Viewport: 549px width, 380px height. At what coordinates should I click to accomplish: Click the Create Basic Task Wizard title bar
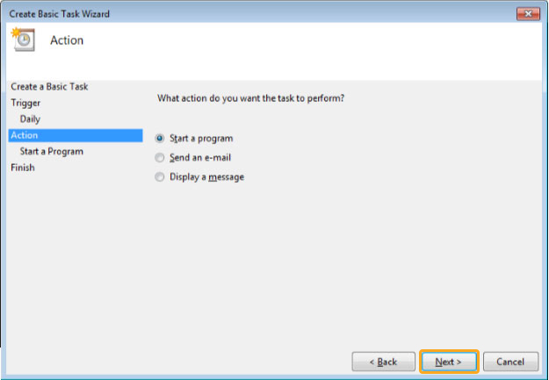[x=259, y=14]
